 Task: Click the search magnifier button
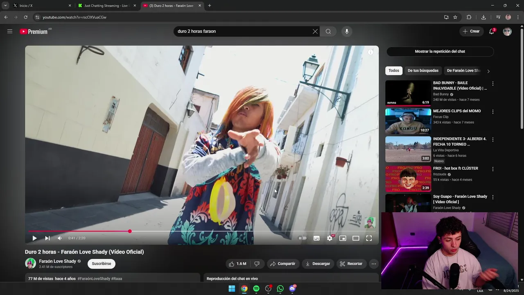(328, 32)
